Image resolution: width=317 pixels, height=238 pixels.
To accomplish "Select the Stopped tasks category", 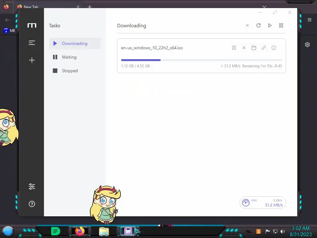I will (x=75, y=71).
